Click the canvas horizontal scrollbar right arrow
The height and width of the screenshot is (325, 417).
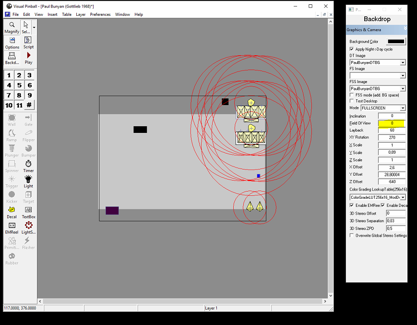(x=325, y=301)
